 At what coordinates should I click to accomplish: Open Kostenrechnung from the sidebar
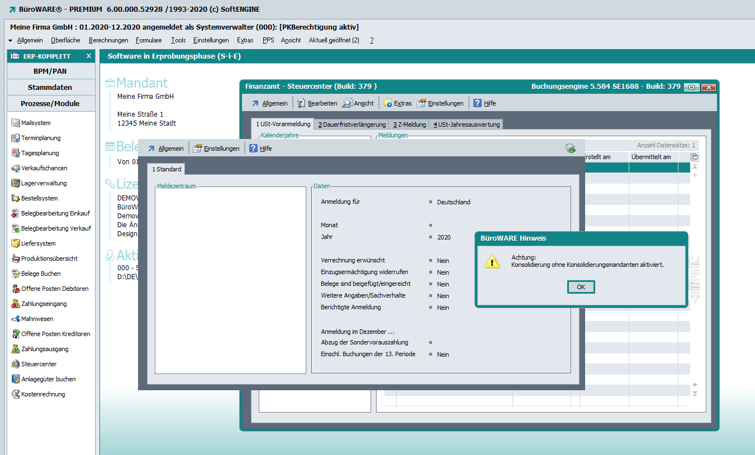click(42, 394)
